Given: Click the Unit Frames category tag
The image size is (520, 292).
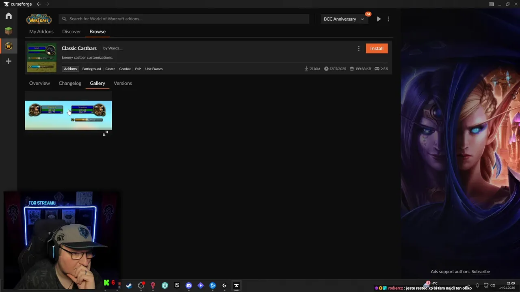Looking at the screenshot, I should click(x=154, y=69).
